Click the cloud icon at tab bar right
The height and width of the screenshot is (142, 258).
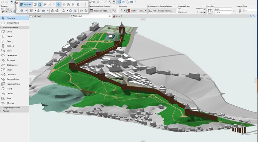click(252, 16)
